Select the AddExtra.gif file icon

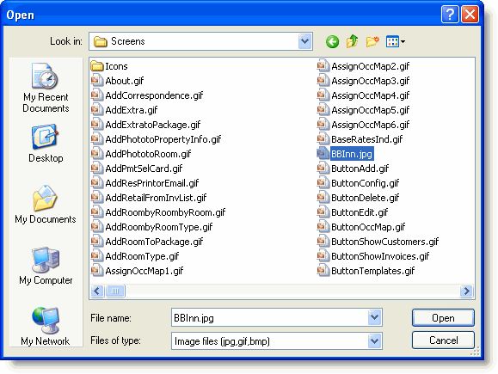pos(96,110)
